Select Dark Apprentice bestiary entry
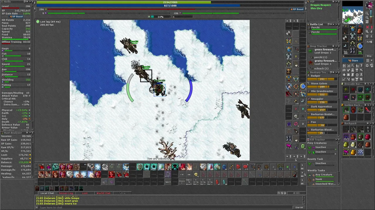Viewport: 375px width, 210px height. click(322, 108)
